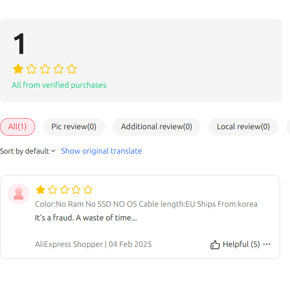Click the chevron beside Sort by default

[x=53, y=151]
